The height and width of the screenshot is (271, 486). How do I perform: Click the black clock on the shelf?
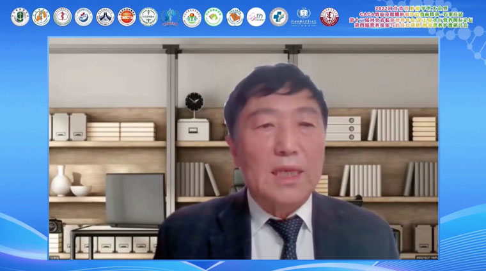pyautogui.click(x=194, y=102)
